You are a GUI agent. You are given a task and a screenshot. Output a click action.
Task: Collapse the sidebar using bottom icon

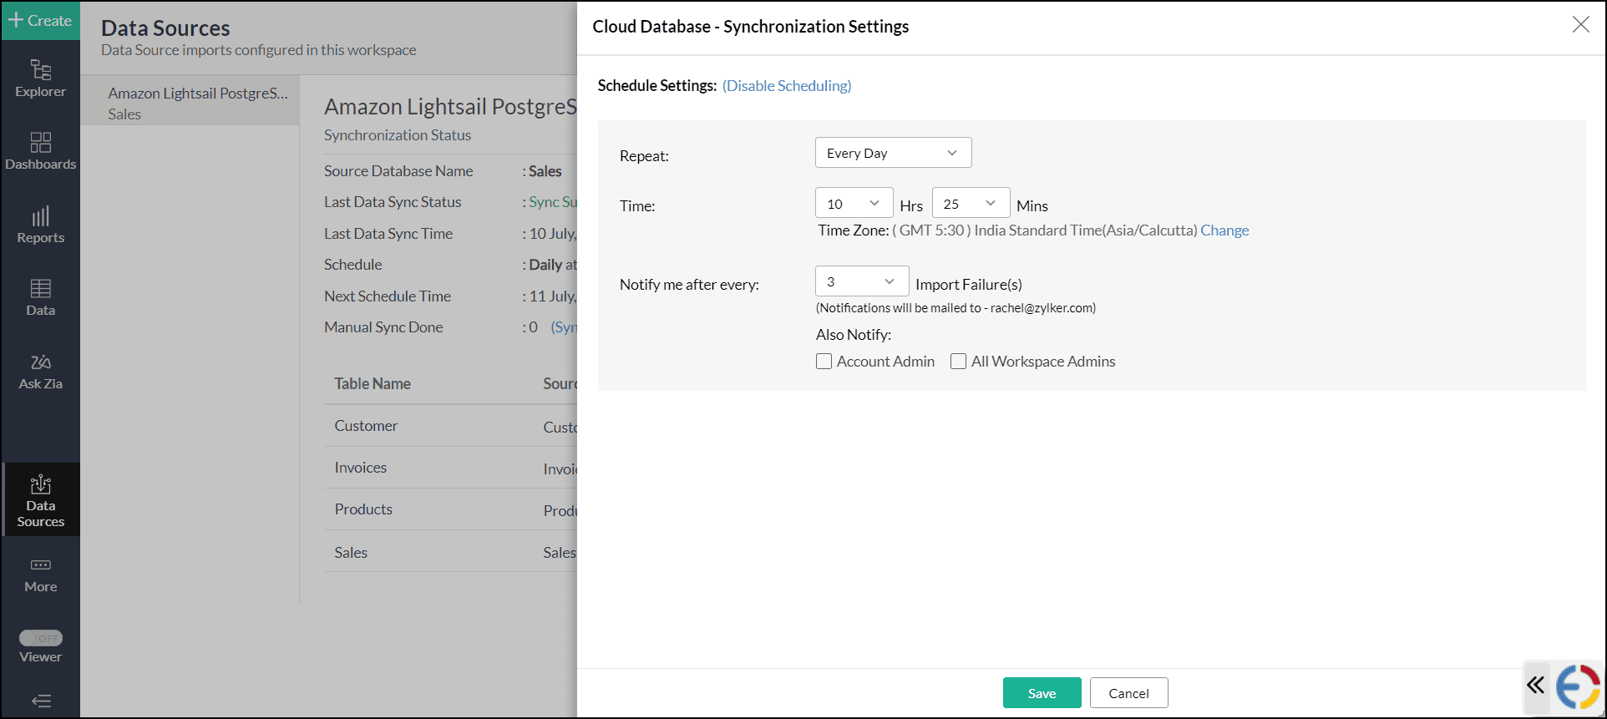coord(40,701)
